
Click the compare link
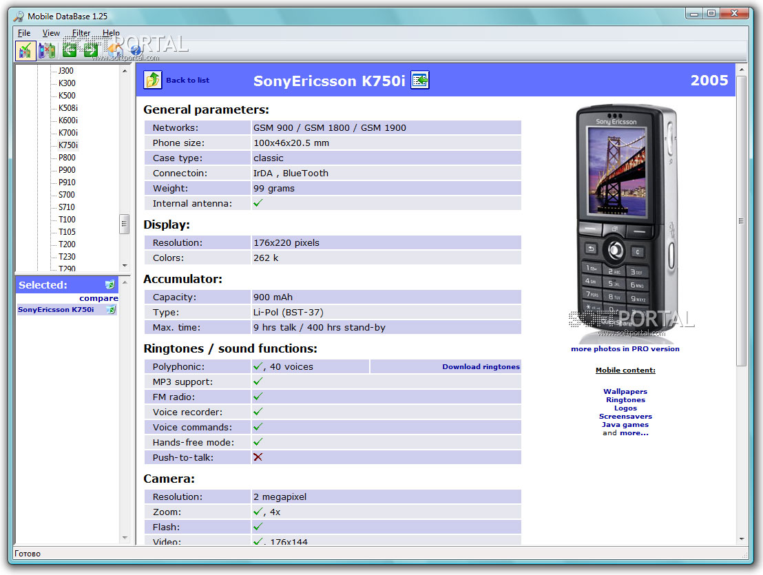[98, 298]
